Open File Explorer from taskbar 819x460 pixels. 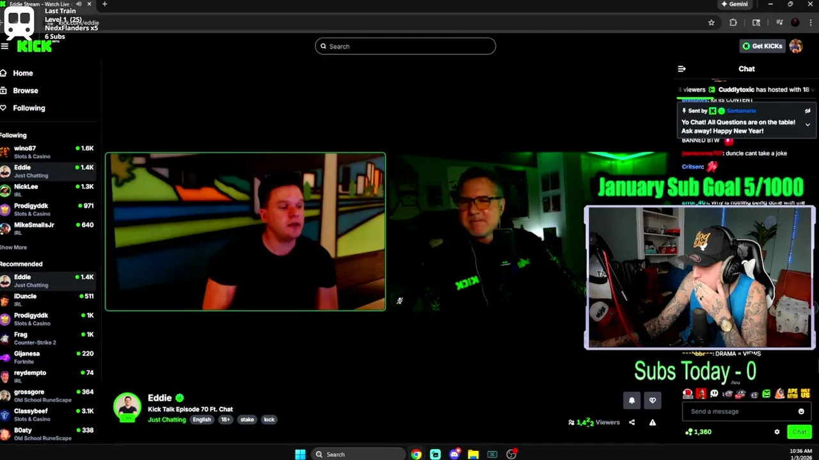pos(473,454)
